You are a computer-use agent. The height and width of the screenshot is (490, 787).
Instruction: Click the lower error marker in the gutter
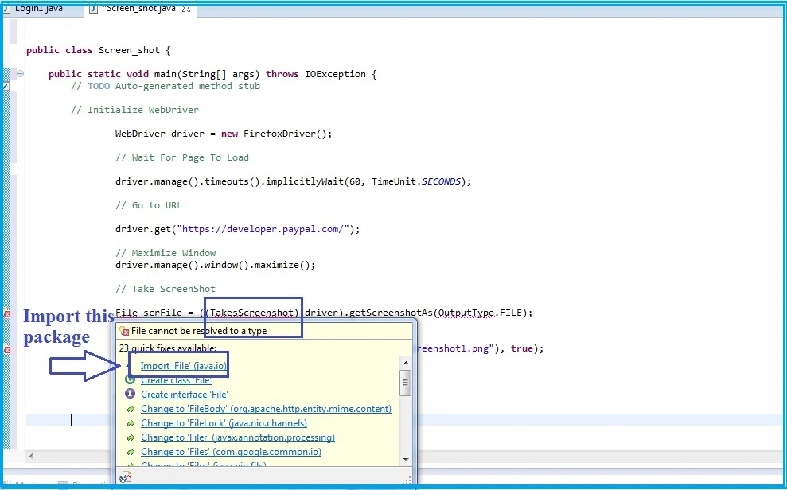(7, 349)
